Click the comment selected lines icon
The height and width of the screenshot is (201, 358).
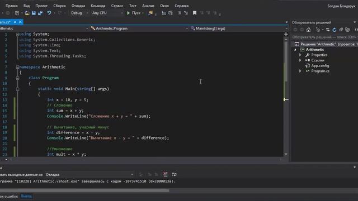pos(180,13)
